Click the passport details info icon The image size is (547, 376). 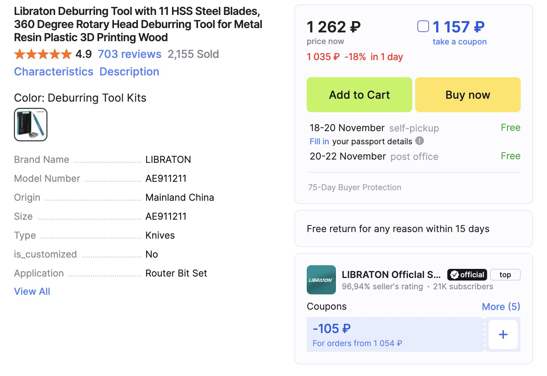420,141
